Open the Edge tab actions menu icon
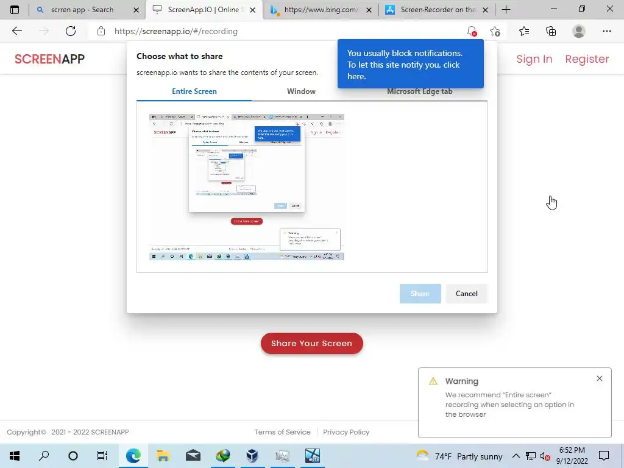 click(x=15, y=10)
